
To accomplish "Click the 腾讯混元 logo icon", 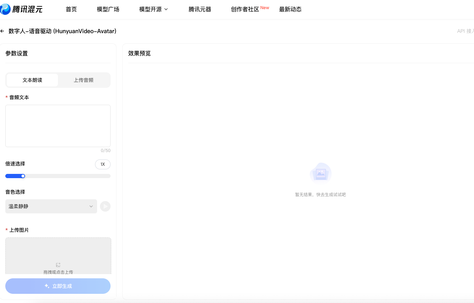I will [x=5, y=9].
